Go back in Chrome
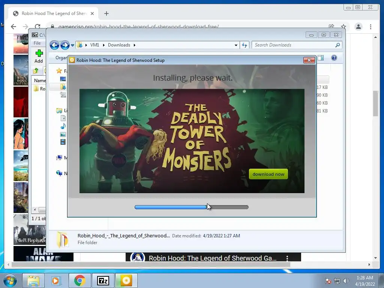This screenshot has height=288, width=384. [x=13, y=27]
